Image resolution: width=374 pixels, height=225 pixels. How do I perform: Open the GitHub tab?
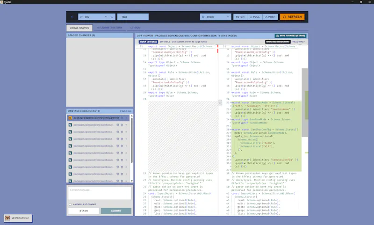[135, 28]
